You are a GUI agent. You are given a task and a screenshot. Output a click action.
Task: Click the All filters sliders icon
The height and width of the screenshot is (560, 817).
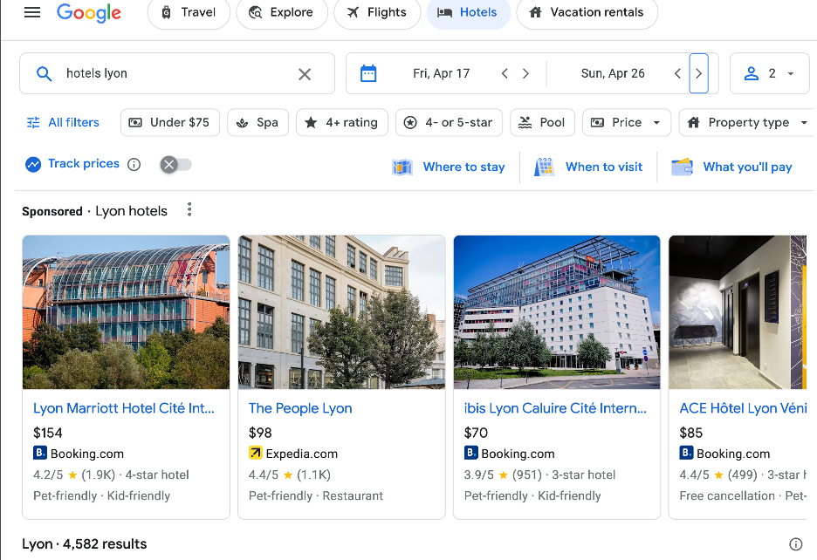pyautogui.click(x=33, y=122)
